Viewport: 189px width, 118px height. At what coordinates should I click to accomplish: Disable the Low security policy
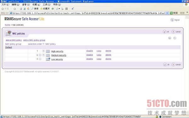89,59
